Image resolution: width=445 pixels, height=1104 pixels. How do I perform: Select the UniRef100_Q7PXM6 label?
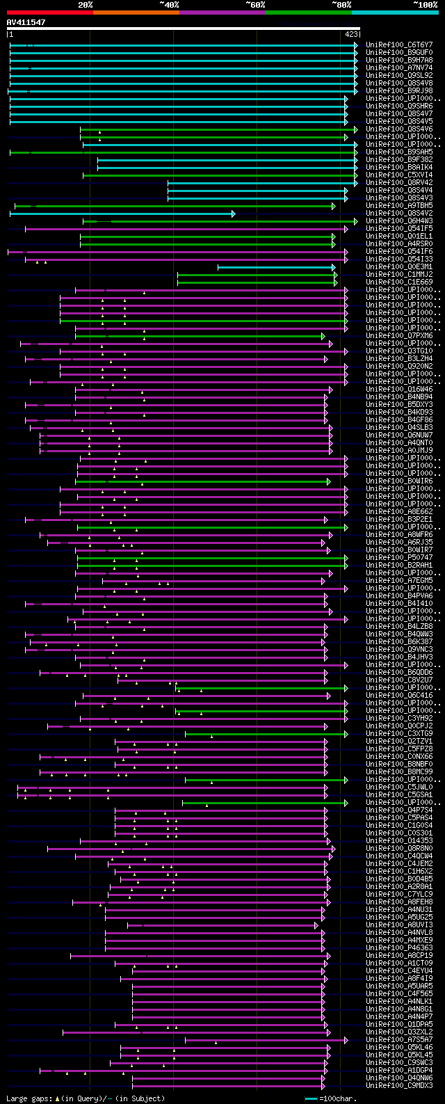click(x=399, y=335)
